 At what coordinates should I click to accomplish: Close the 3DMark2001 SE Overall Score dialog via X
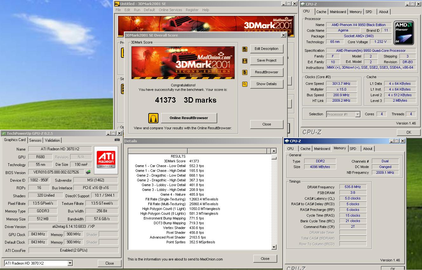283,35
